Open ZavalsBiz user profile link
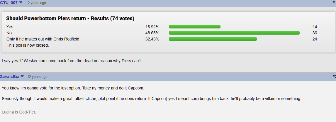This screenshot has width=336, height=122. point(9,77)
